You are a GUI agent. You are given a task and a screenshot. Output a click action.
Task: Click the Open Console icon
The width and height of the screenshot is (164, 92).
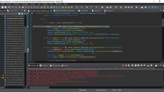[x=156, y=65]
